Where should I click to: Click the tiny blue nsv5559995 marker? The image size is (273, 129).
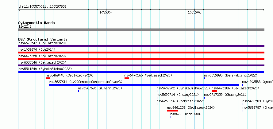(205, 78)
